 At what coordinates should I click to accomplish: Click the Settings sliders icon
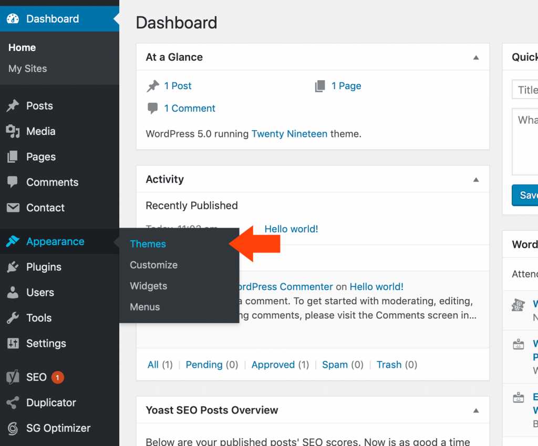coord(13,343)
